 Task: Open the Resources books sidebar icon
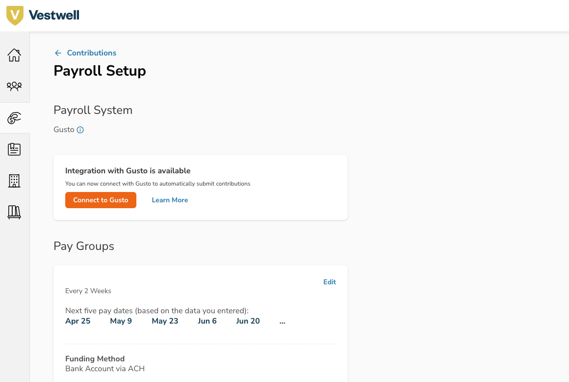tap(14, 212)
